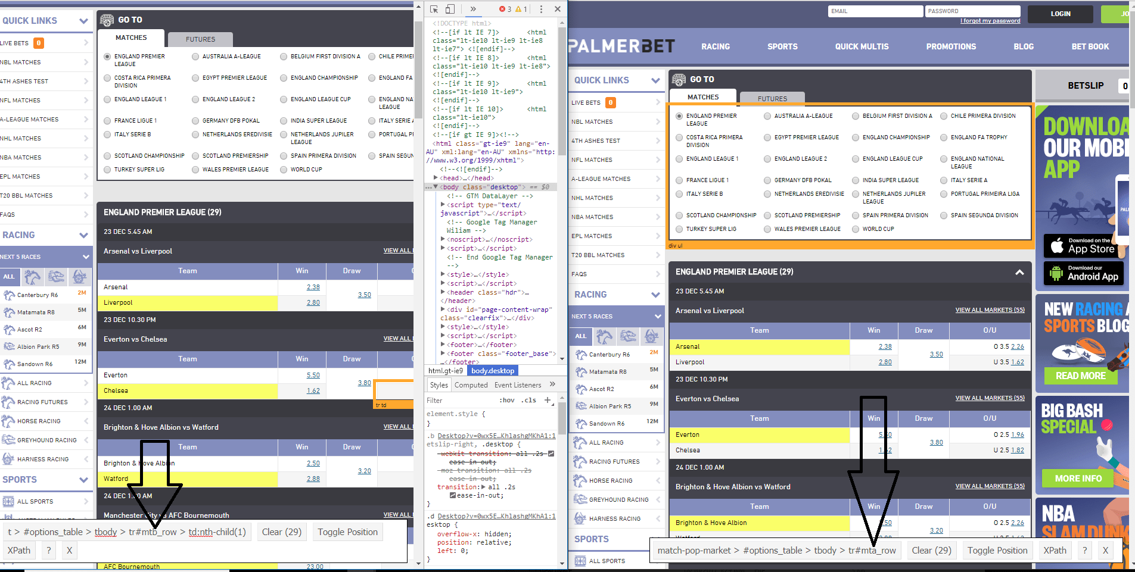1135x572 pixels.
Task: Select horse filter icon in the DevTools window page
Action: click(32, 277)
